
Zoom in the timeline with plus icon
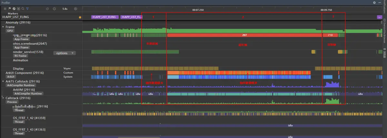coord(75,9)
